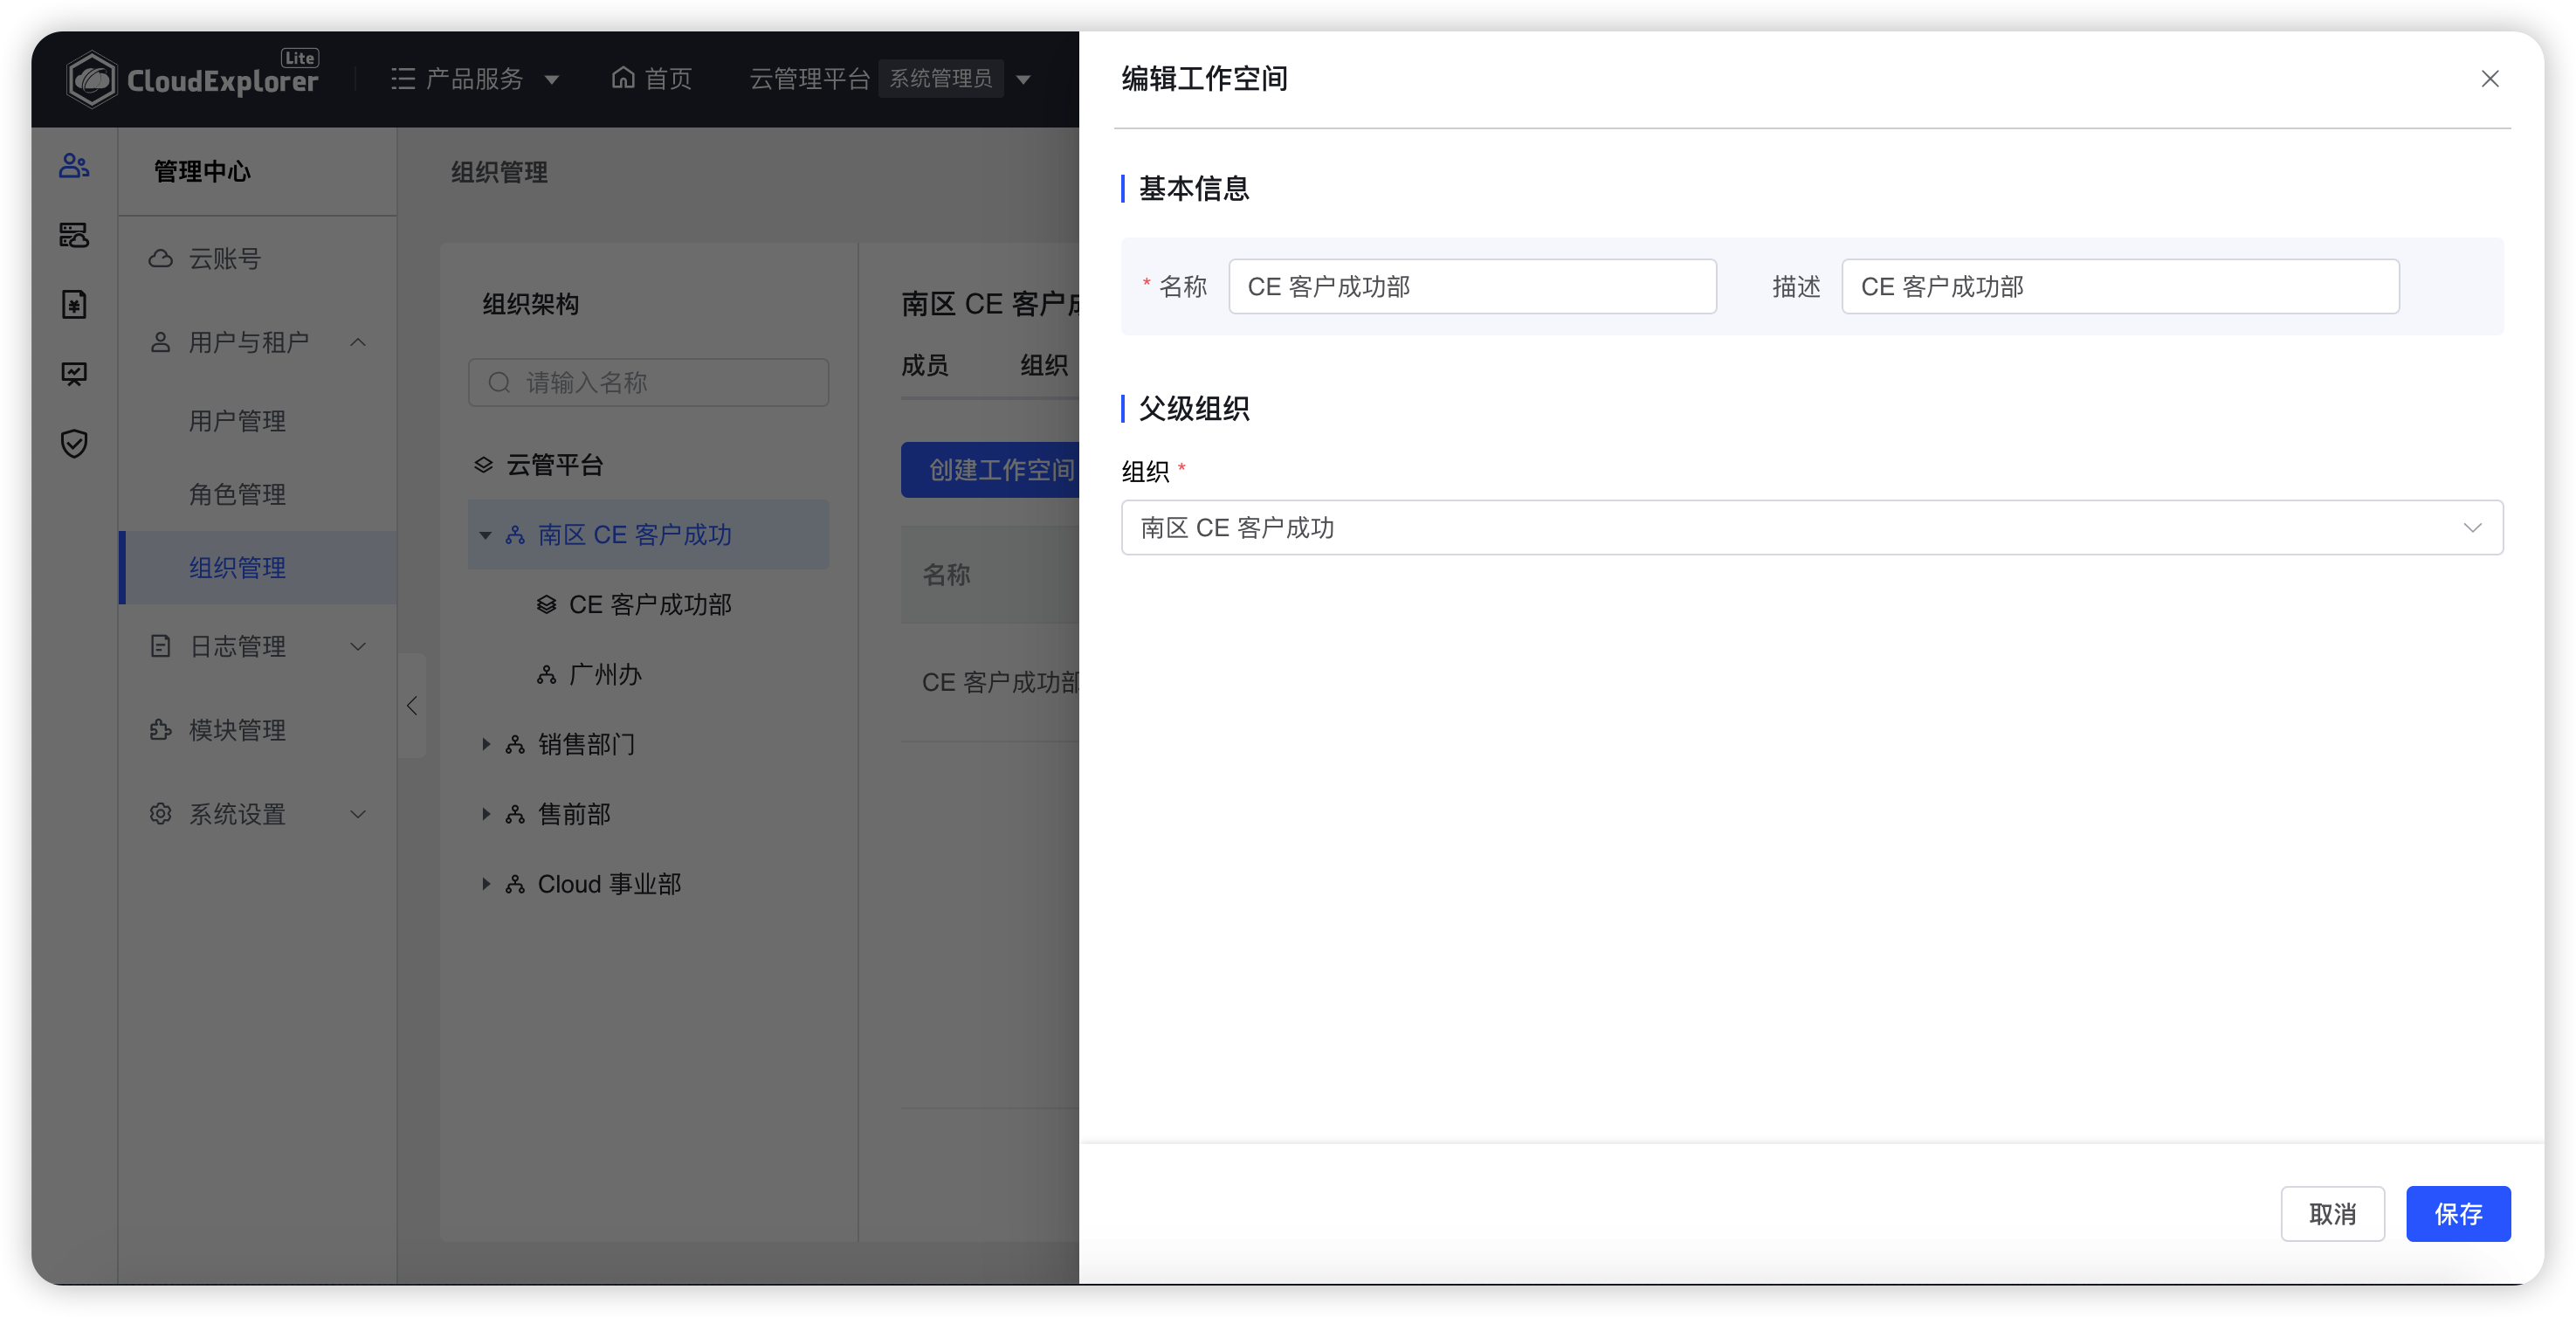2576x1317 pixels.
Task: Collapse the 用户与租户 menu chevron
Action: coord(358,342)
